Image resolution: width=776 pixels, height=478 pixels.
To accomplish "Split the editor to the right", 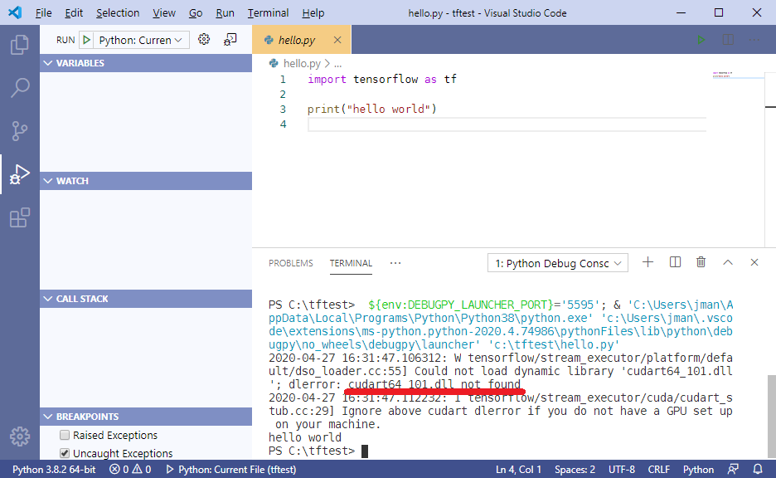I will [728, 40].
